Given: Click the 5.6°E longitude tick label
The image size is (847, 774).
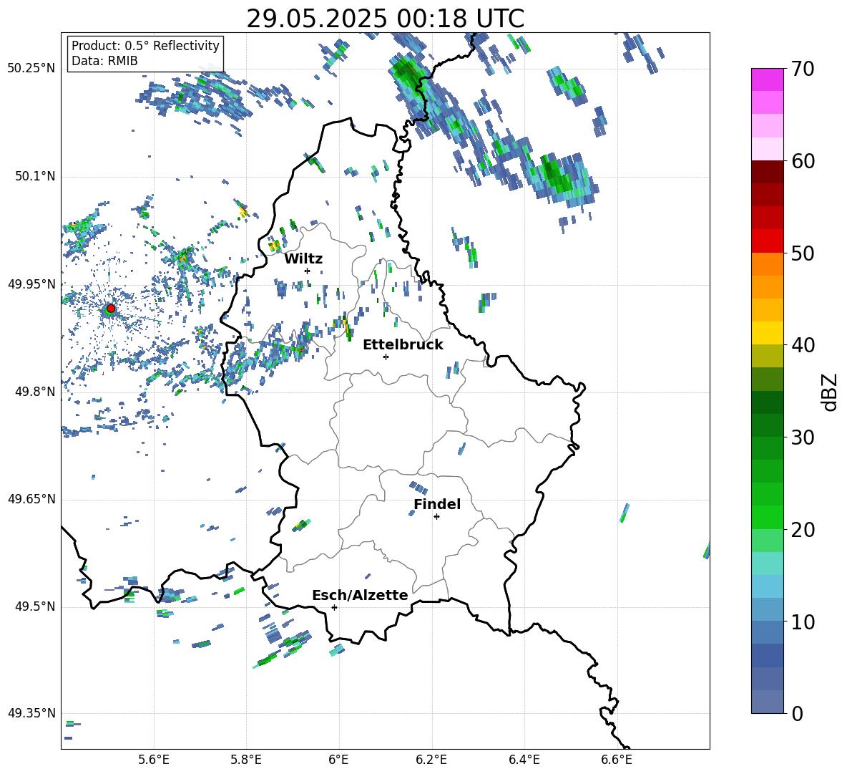Looking at the screenshot, I should (x=154, y=760).
